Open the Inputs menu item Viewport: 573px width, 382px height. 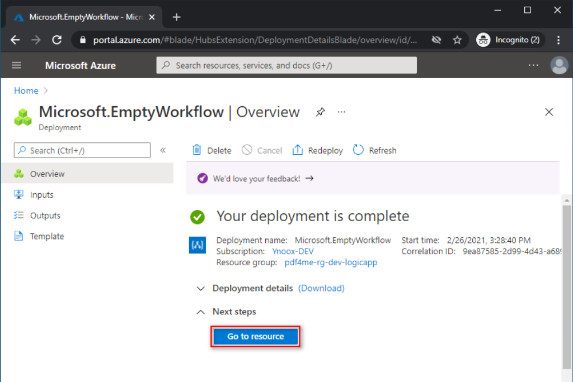42,195
